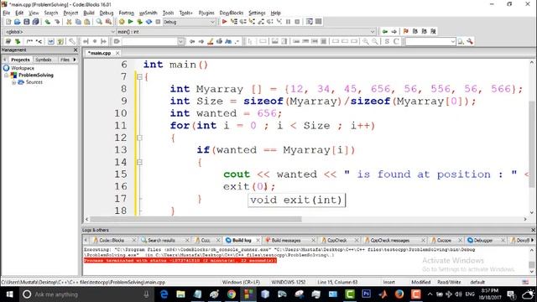The height and width of the screenshot is (302, 537).
Task: Run the program with green play icon
Action: point(131,22)
